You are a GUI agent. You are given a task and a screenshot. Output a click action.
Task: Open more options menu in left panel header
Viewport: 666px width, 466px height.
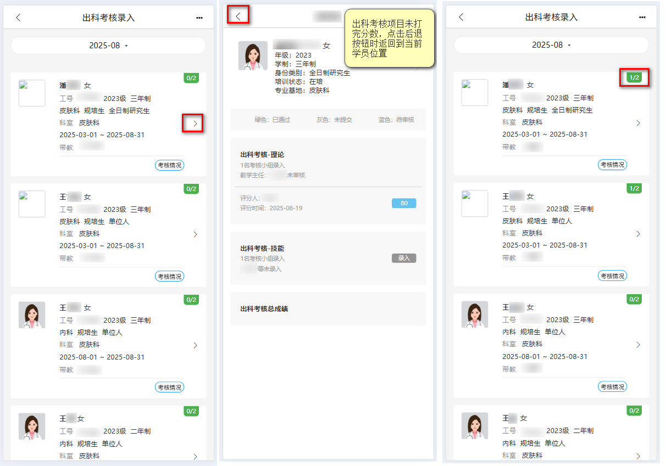pyautogui.click(x=199, y=18)
